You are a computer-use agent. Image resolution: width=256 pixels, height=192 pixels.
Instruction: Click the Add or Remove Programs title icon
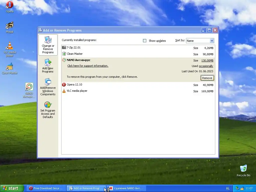40,30
